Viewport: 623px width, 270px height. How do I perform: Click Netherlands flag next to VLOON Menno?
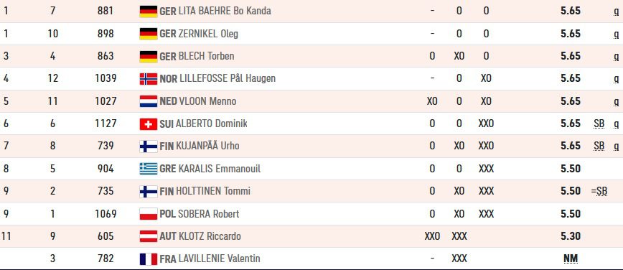click(148, 101)
